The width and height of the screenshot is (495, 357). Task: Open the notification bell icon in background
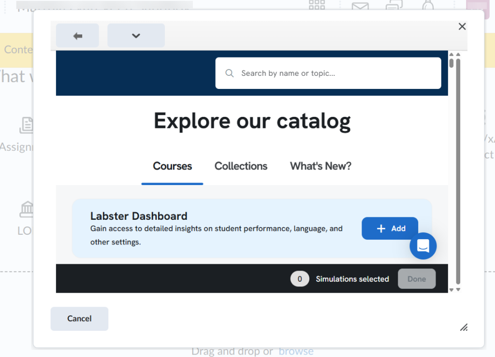click(428, 5)
